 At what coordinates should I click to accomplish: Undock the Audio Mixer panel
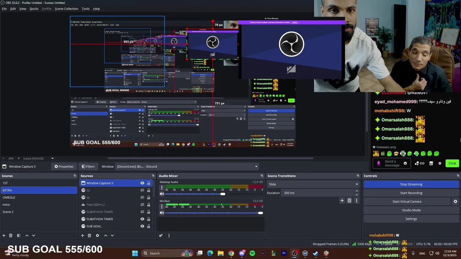(262, 176)
